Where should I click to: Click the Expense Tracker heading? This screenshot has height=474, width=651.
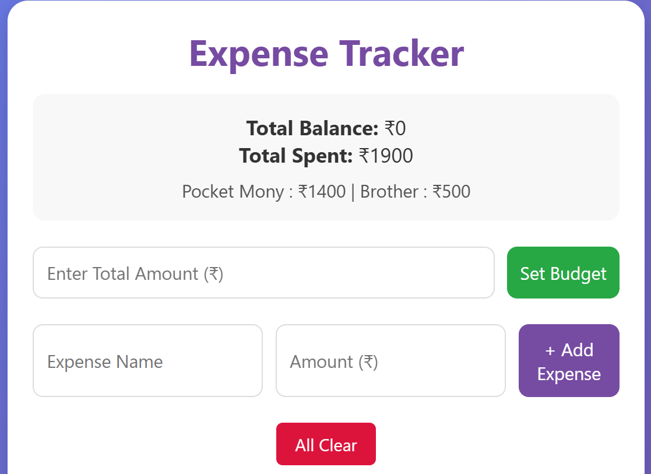[x=325, y=53]
